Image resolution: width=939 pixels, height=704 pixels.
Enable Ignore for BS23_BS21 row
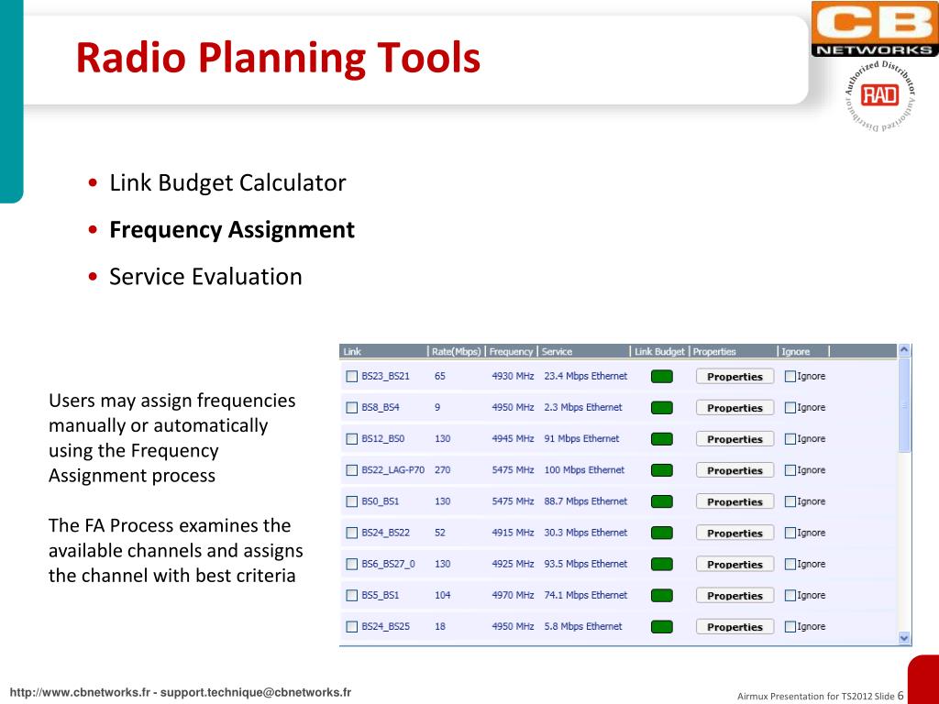point(790,377)
